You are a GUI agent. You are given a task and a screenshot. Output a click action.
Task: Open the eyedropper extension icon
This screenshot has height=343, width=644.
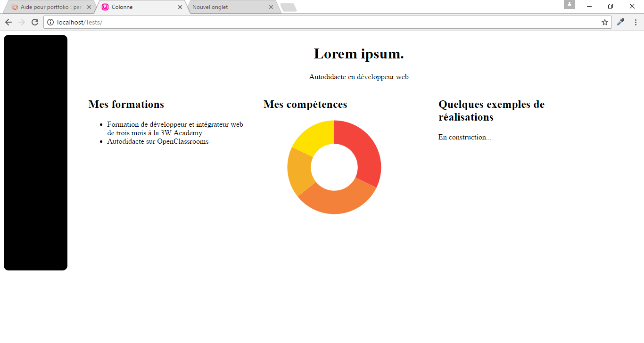[620, 22]
